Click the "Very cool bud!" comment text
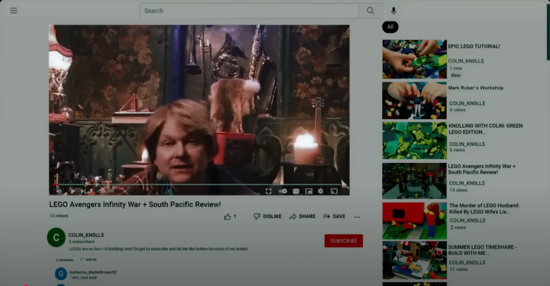Viewport: 550px width, 286px height. 84,278
